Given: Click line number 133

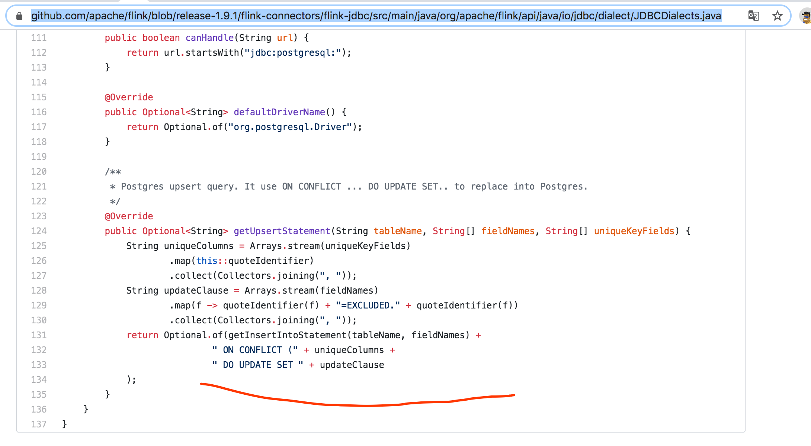Looking at the screenshot, I should click(39, 365).
